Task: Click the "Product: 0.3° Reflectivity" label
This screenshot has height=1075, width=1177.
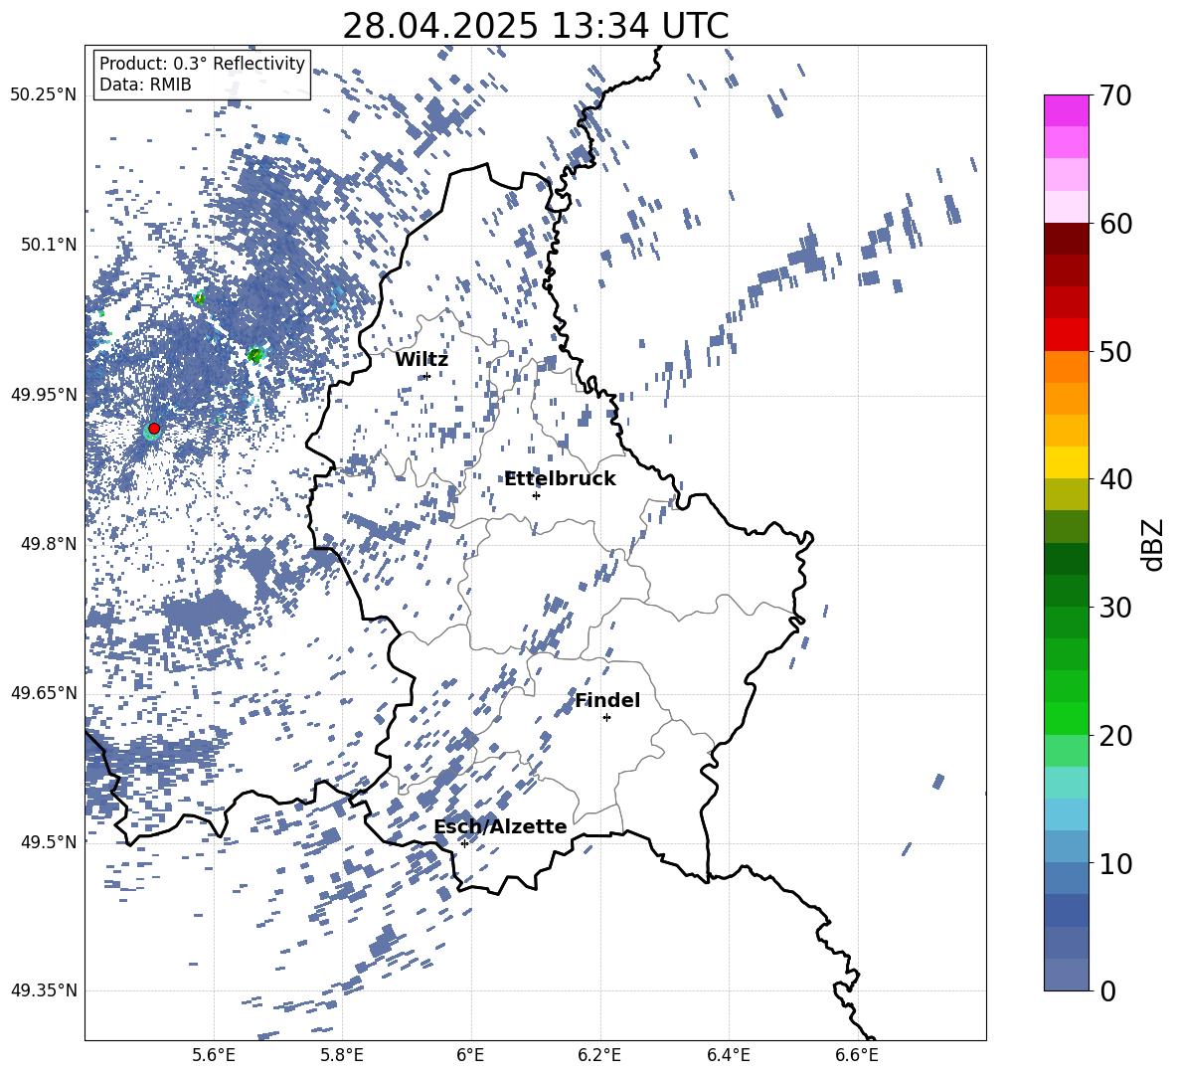Action: coord(202,63)
